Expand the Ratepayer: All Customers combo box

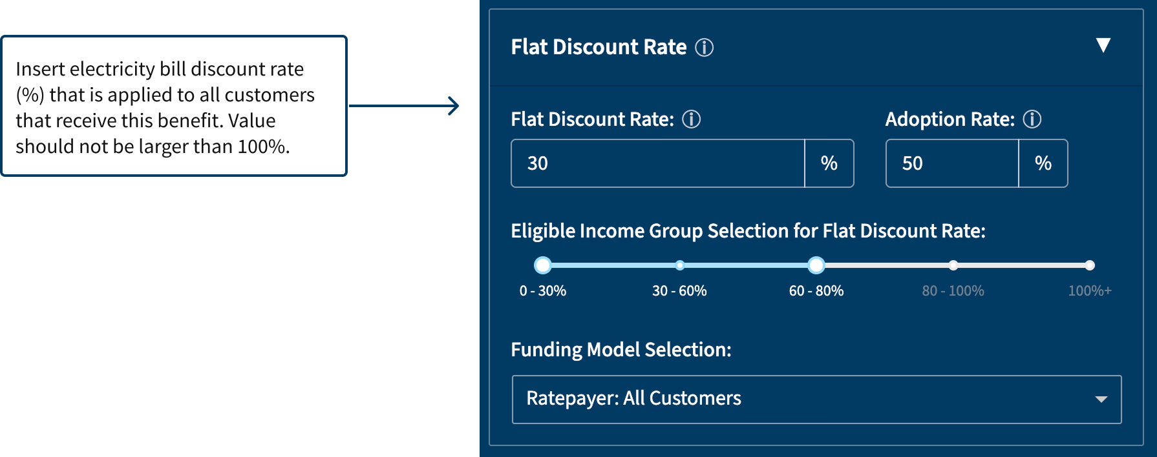tap(816, 400)
